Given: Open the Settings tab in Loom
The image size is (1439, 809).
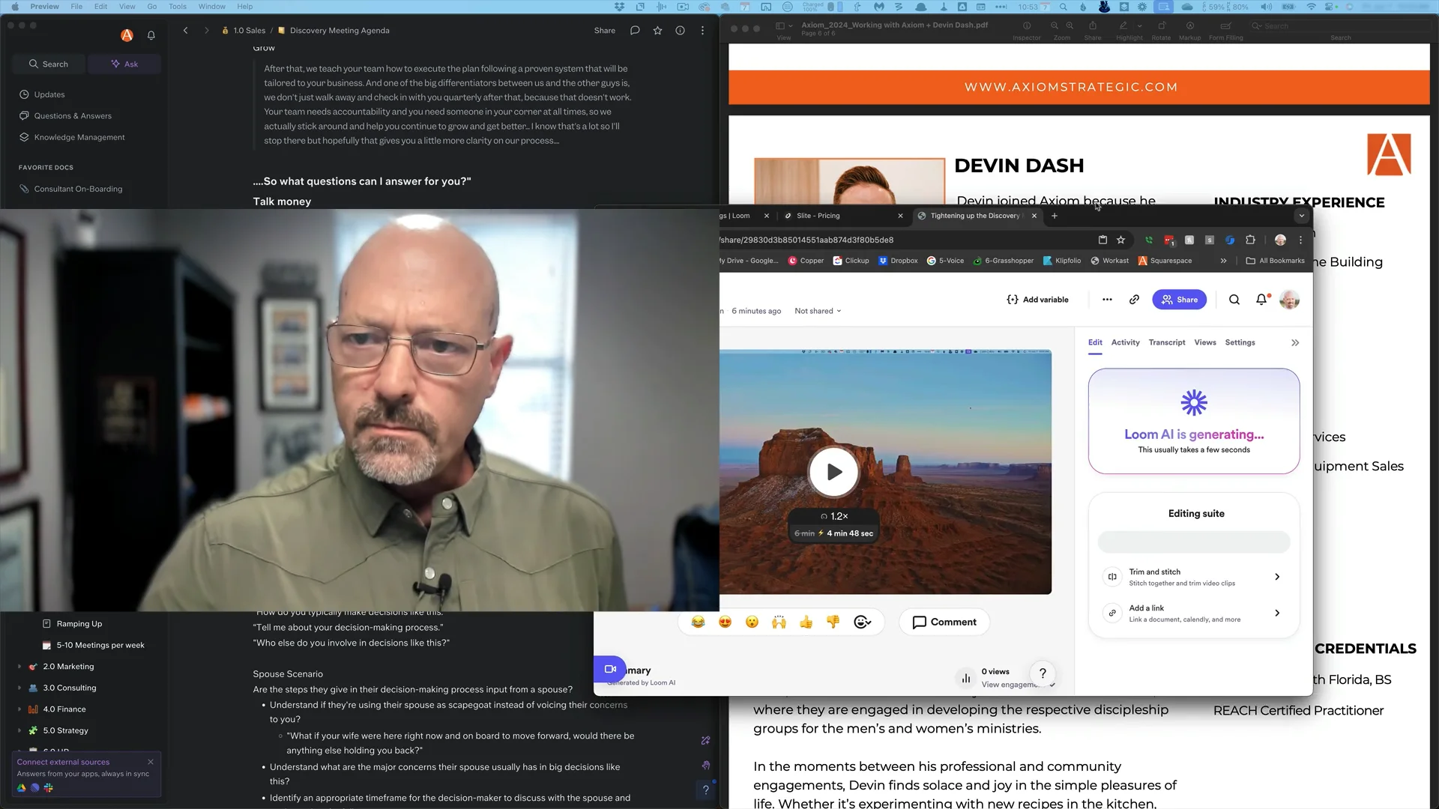Looking at the screenshot, I should click(1240, 342).
